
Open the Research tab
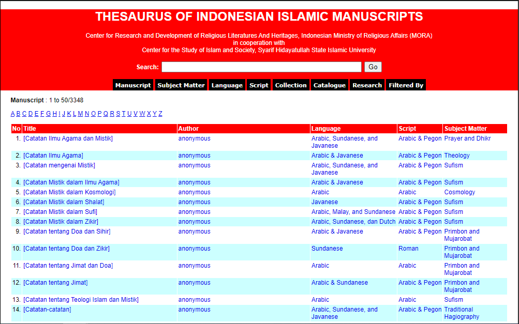(x=367, y=85)
